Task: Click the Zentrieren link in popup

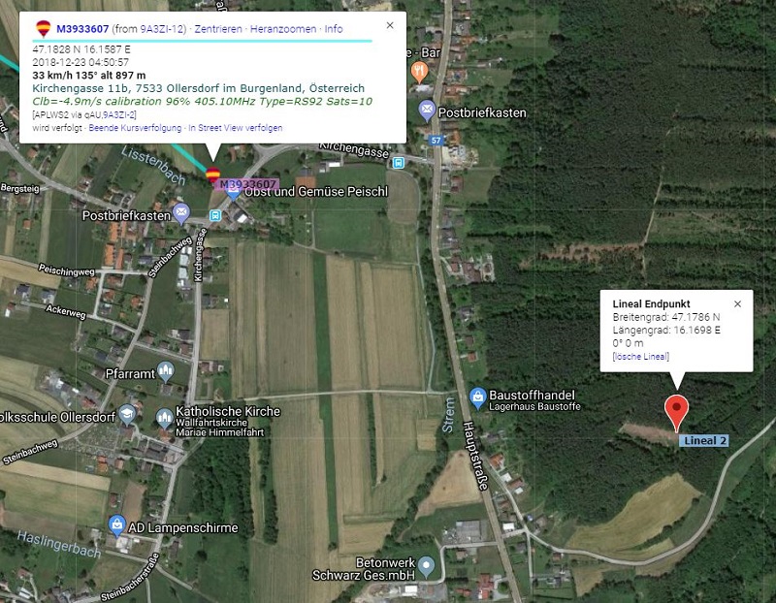Action: pyautogui.click(x=218, y=29)
